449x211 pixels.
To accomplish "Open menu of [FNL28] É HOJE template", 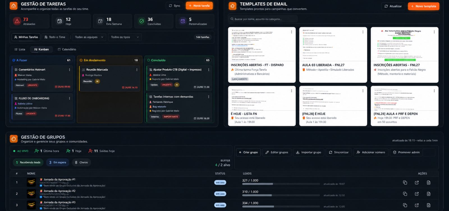I will (363, 91).
